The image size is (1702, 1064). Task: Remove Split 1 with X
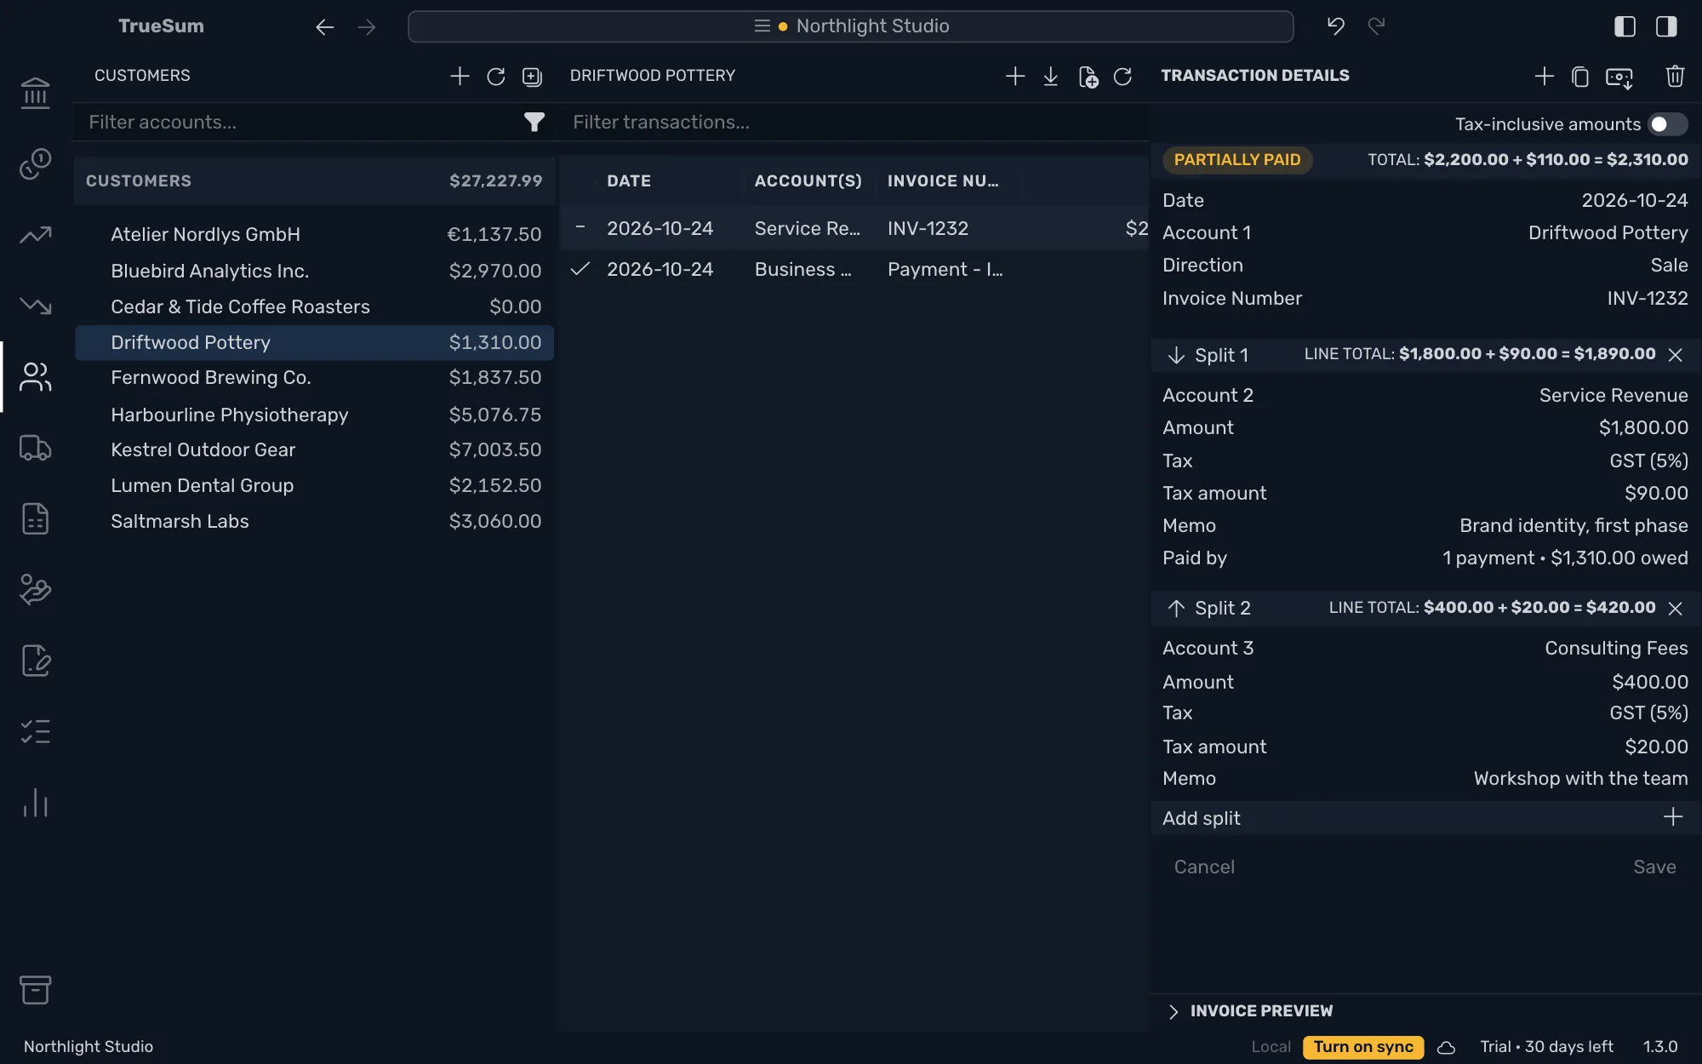pyautogui.click(x=1675, y=354)
